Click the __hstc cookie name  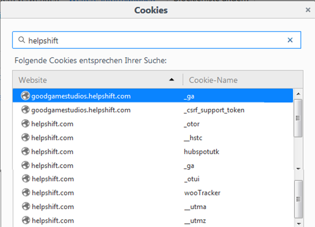(193, 138)
